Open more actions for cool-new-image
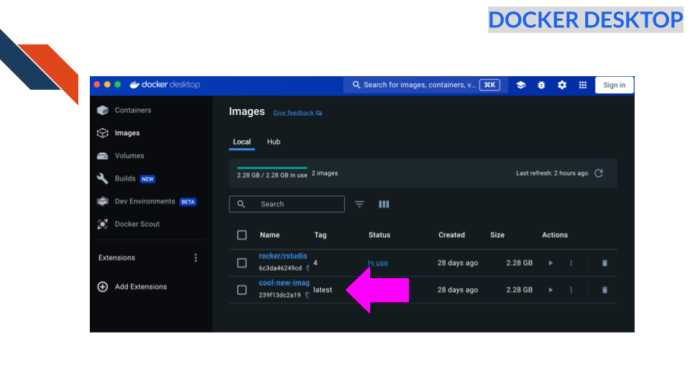This screenshot has width=690, height=388. point(571,290)
